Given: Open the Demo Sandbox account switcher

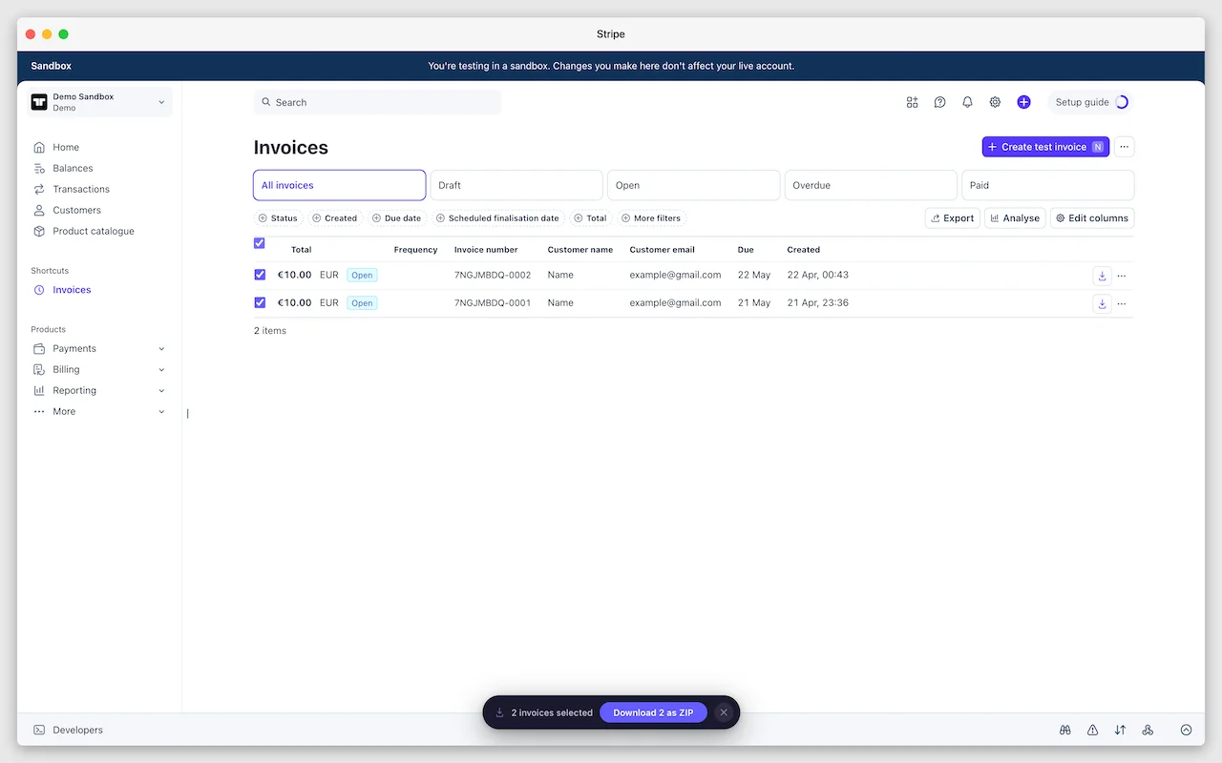Looking at the screenshot, I should (98, 101).
